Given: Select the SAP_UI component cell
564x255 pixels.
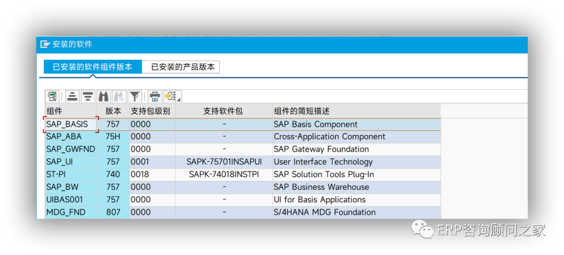Looking at the screenshot, I should 71,162.
